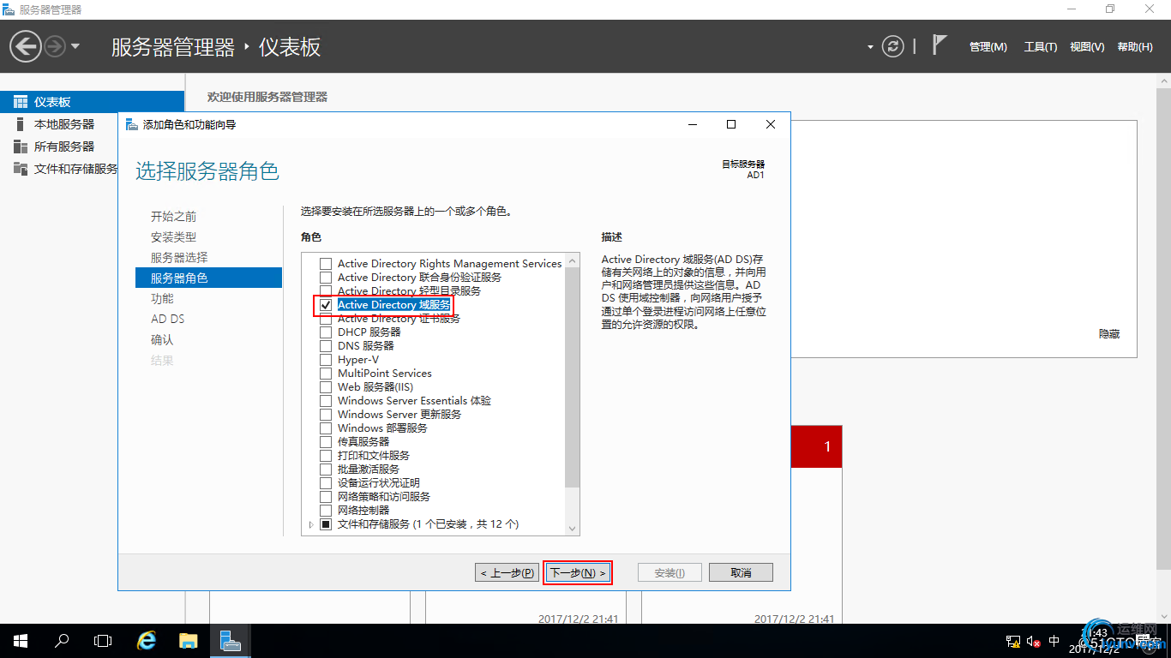
Task: Check the Windows 部署服务 role
Action: [325, 428]
